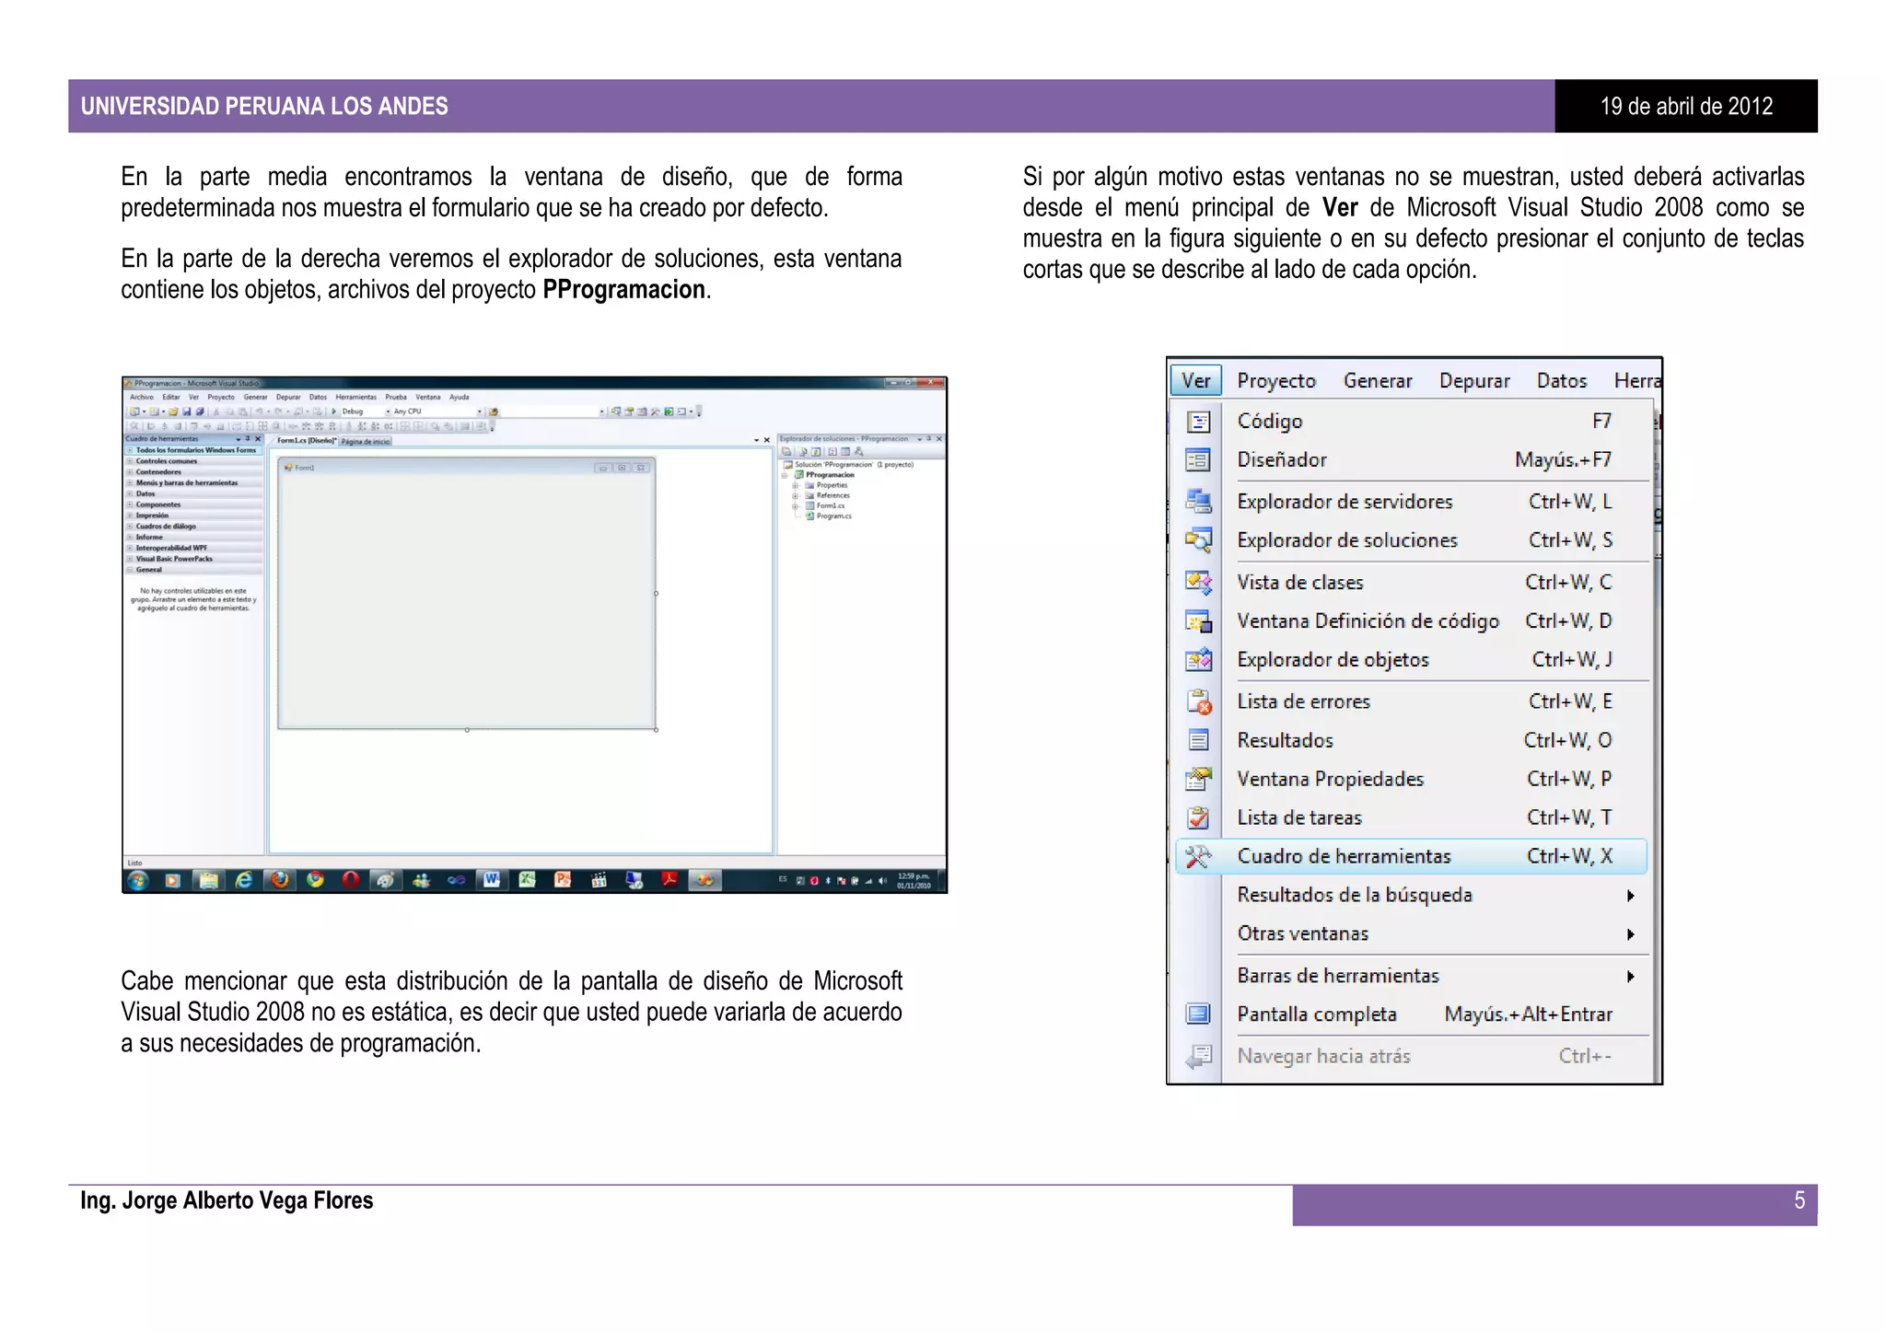Click the Código icon in Ver menu
This screenshot has height=1333, width=1886.
pyautogui.click(x=1198, y=422)
